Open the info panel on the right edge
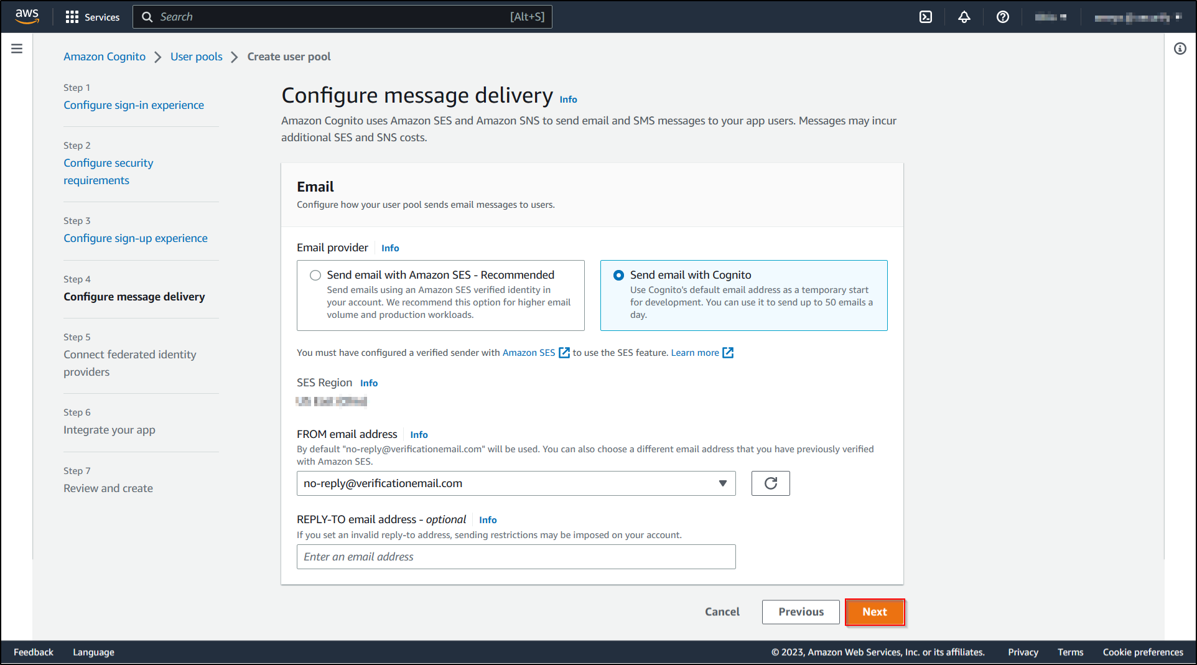The height and width of the screenshot is (665, 1197). [x=1180, y=49]
